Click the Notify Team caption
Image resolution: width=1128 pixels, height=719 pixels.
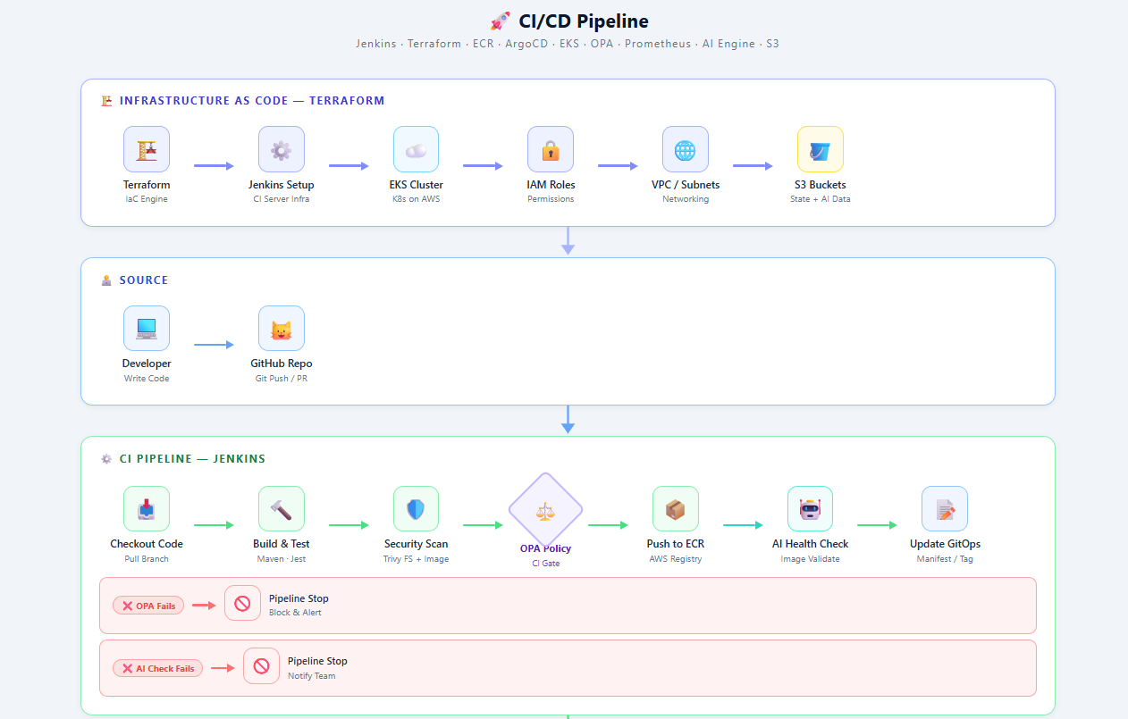point(312,676)
